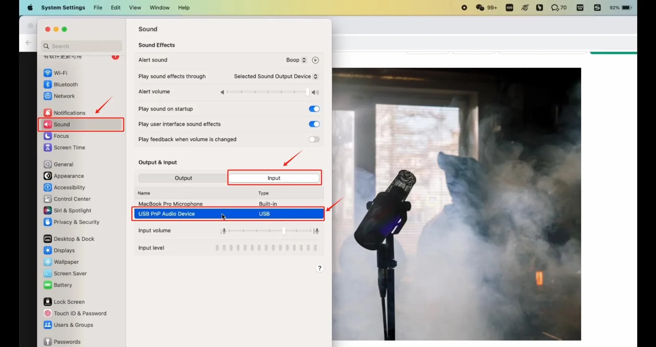The image size is (656, 347).
Task: Open Play sound effects through dropdown
Action: point(276,76)
